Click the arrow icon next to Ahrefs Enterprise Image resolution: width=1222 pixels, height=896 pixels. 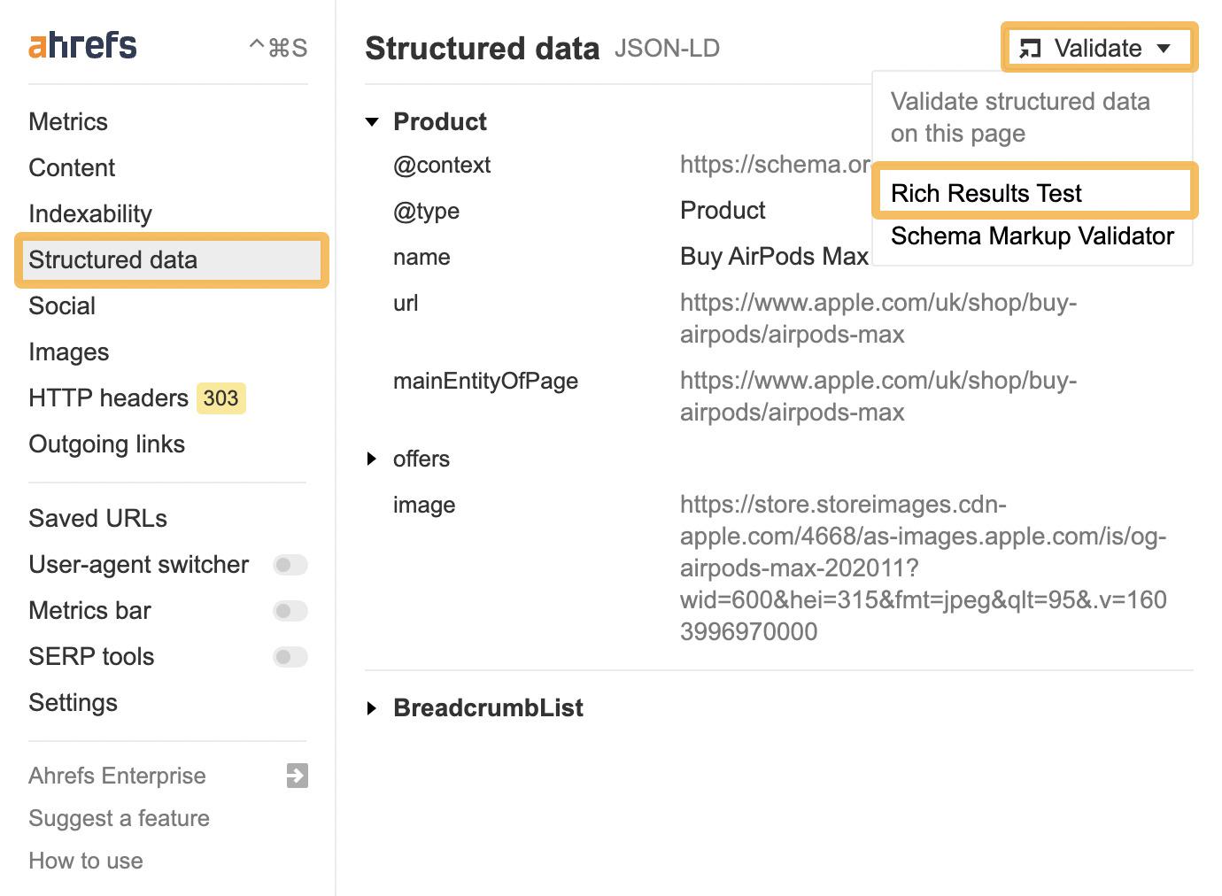pyautogui.click(x=296, y=776)
